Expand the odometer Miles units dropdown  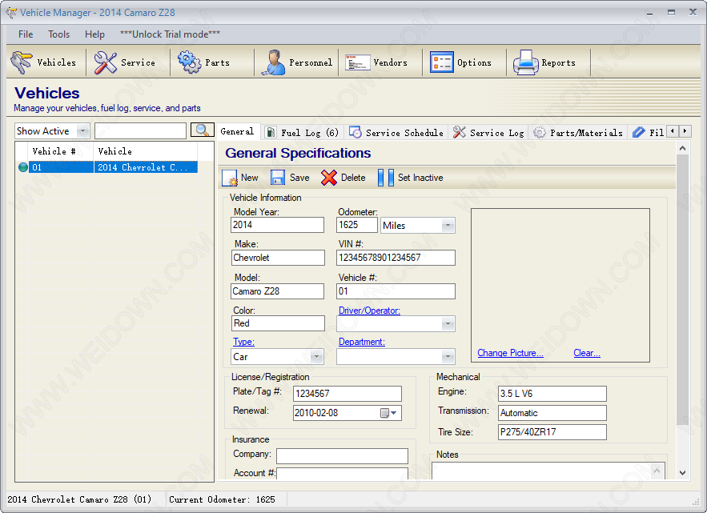pos(448,226)
